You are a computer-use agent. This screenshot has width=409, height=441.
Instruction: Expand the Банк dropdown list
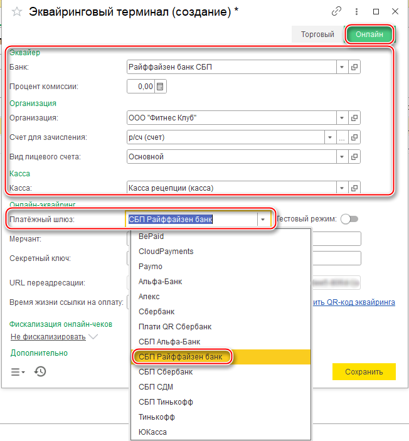(x=342, y=67)
